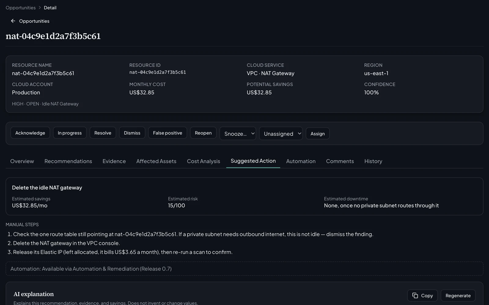This screenshot has width=489, height=305.
Task: Open the Snooze dropdown
Action: click(238, 134)
